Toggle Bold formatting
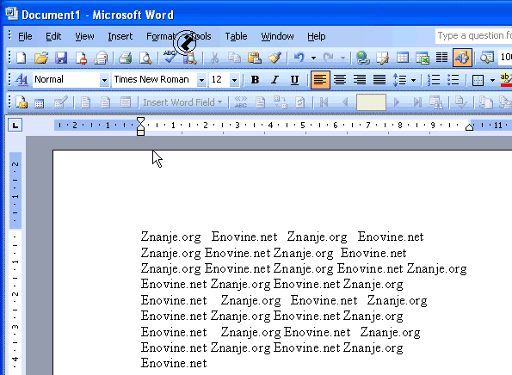The image size is (512, 375). tap(255, 80)
